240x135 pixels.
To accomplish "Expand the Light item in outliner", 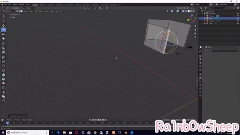I will tap(205, 23).
